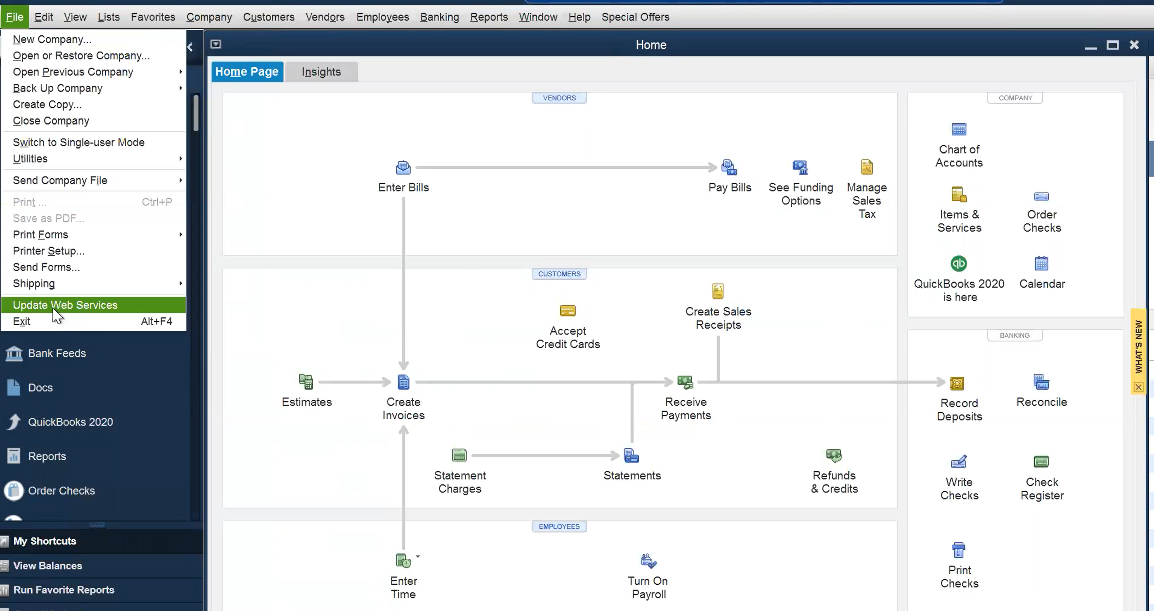This screenshot has height=611, width=1154.
Task: Open the Estimates icon
Action: click(x=306, y=382)
